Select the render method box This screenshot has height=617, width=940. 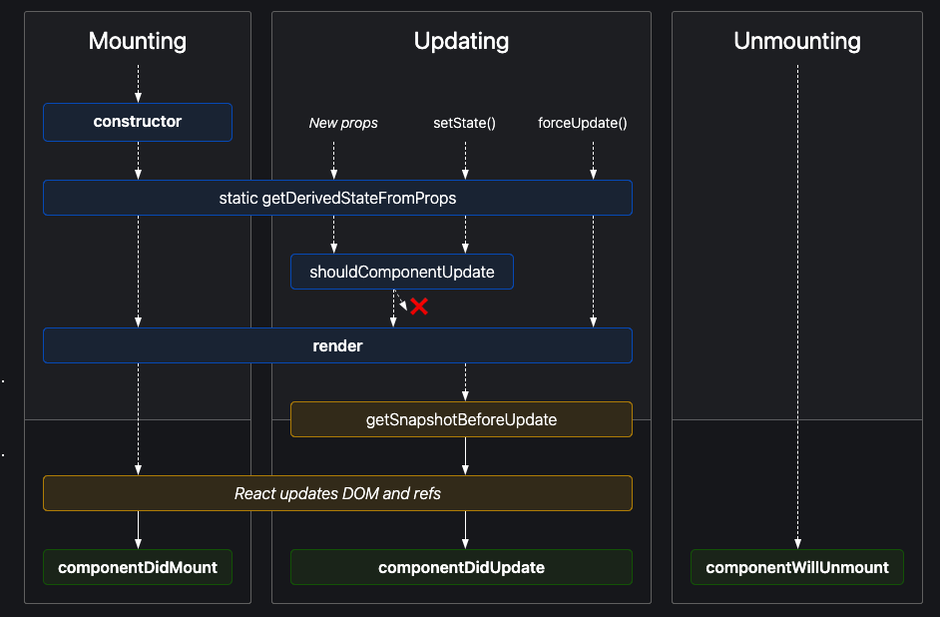click(337, 345)
